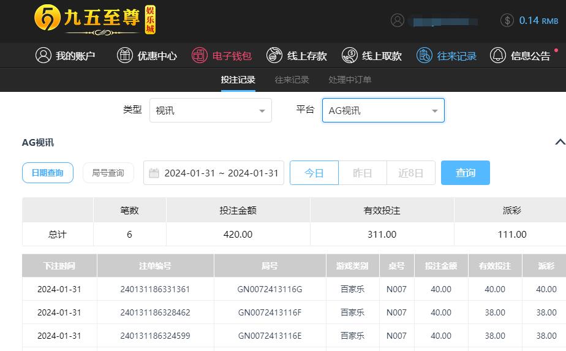The width and height of the screenshot is (566, 351).
Task: Select the 昨日 date button
Action: point(362,173)
